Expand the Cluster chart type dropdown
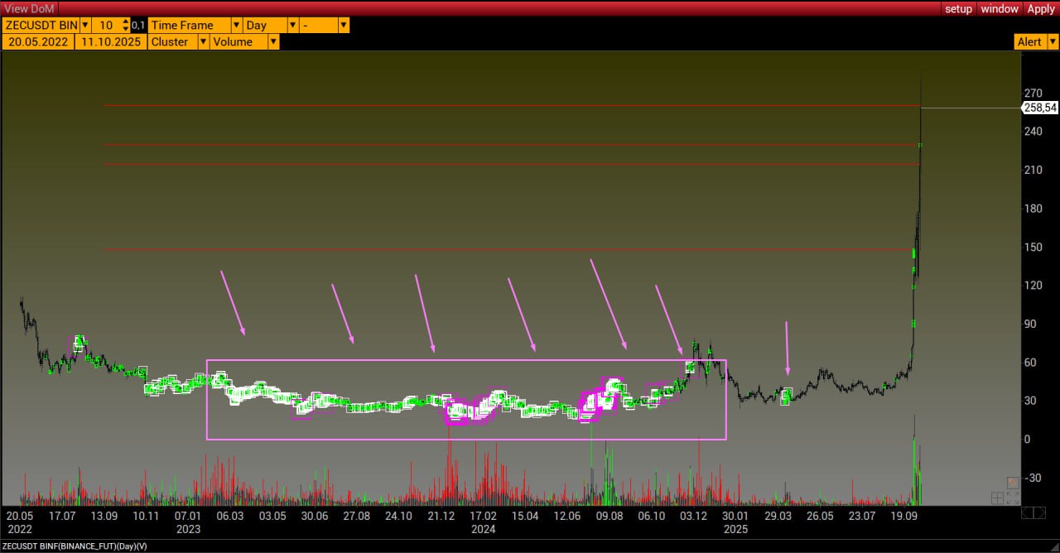The width and height of the screenshot is (1060, 553). (203, 41)
